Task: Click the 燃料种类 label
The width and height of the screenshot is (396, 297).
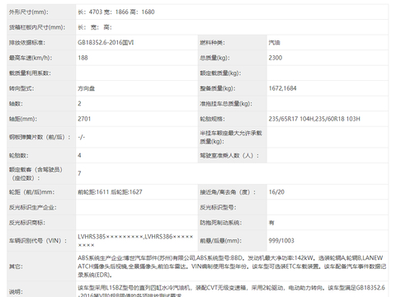Action: click(x=212, y=43)
